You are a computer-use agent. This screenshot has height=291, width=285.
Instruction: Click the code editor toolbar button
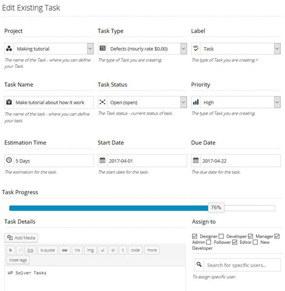135,250
